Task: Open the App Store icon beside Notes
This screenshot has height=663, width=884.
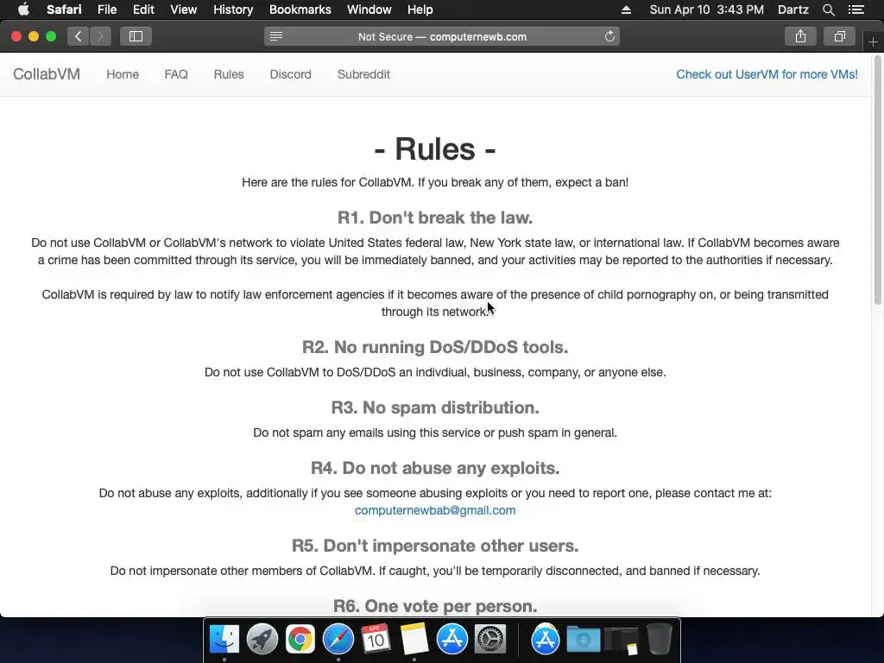Action: 452,640
